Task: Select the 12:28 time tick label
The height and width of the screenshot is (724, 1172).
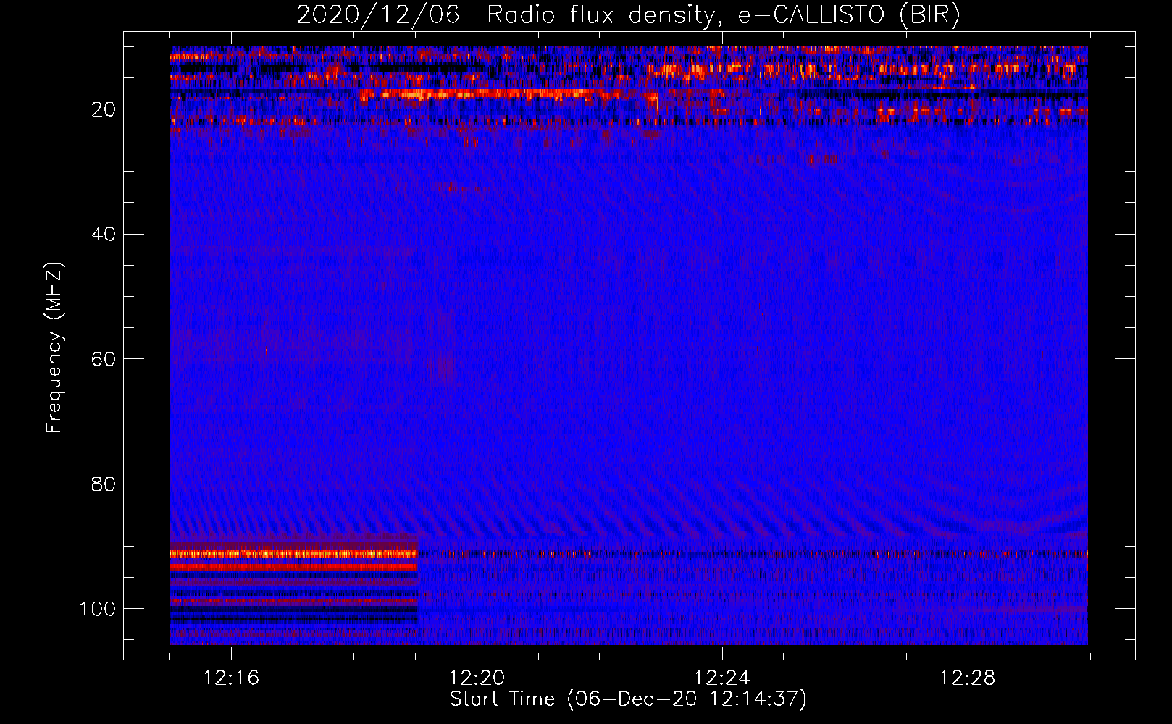Action: pyautogui.click(x=968, y=678)
